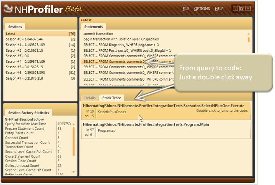Viewport: 275px width, 185px height.
Task: Switch to the Details tab
Action: 90,98
